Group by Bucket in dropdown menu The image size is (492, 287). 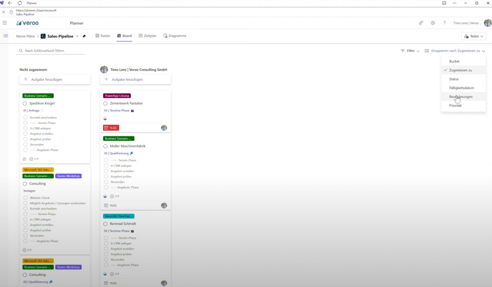[464, 61]
